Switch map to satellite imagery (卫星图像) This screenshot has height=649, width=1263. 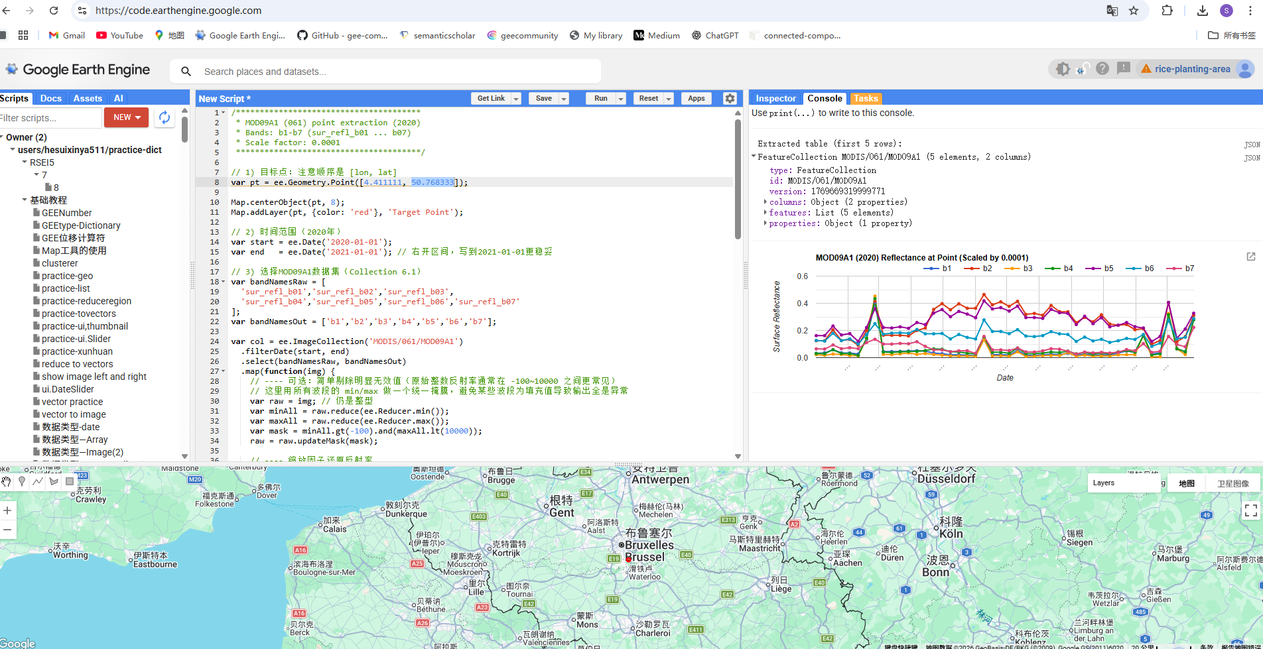(x=1232, y=483)
